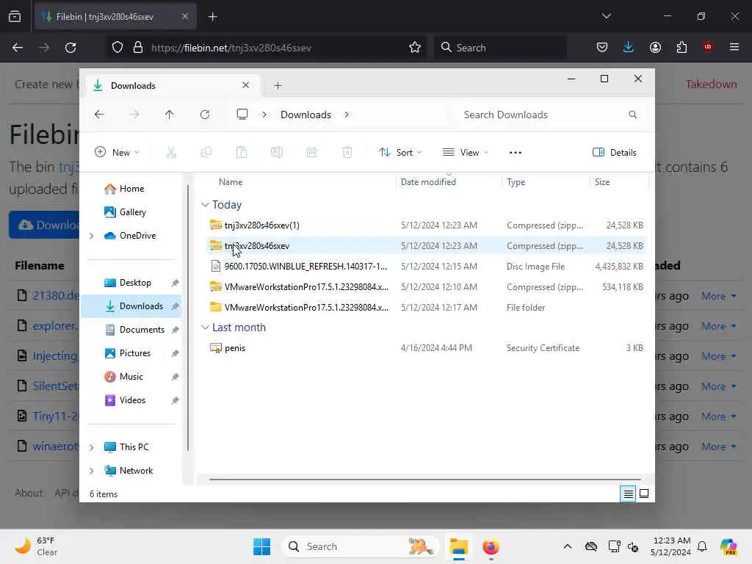This screenshot has height=564, width=752.
Task: Click the Rename icon in Explorer toolbar
Action: pos(277,153)
